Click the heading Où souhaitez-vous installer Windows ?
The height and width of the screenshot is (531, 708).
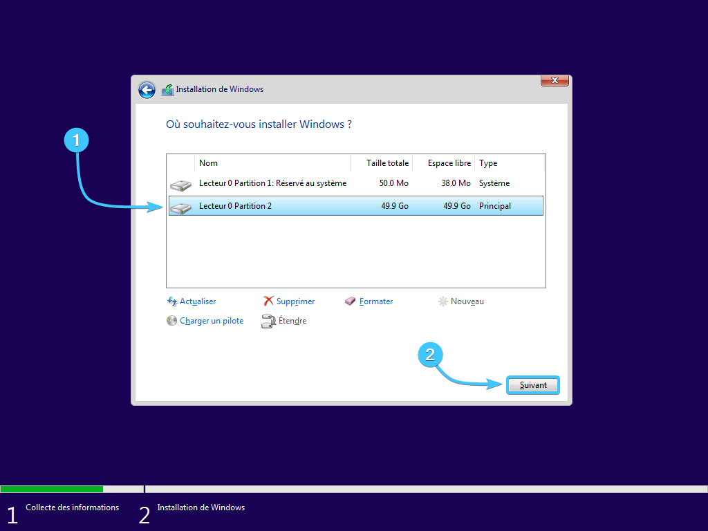[x=259, y=124]
